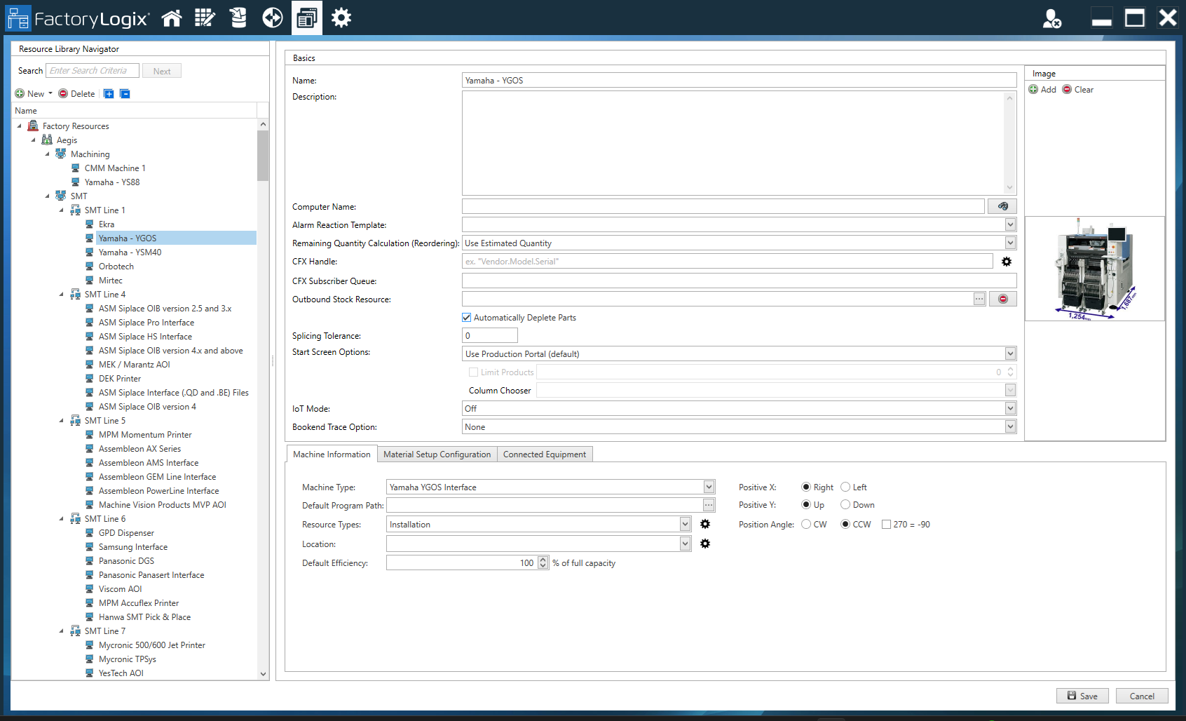Open the NPI design editor icon

(205, 18)
